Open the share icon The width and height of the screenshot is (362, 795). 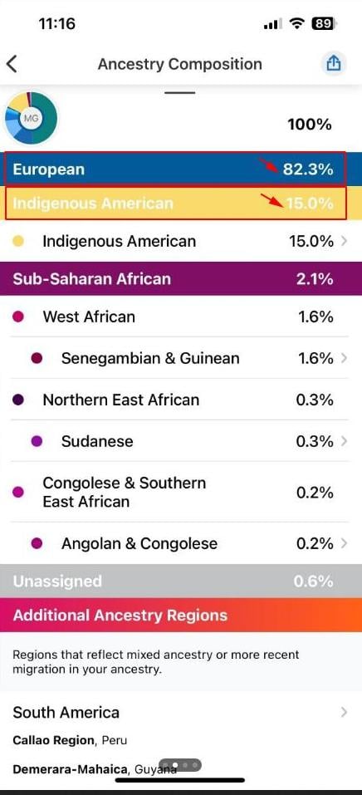pos(333,64)
